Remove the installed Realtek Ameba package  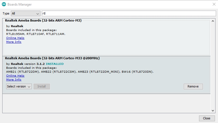click(193, 86)
